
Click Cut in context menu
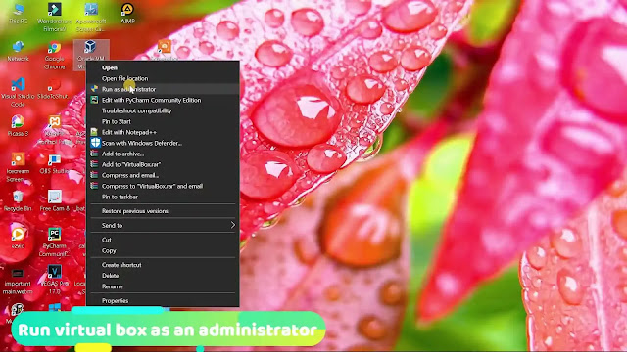(x=163, y=240)
